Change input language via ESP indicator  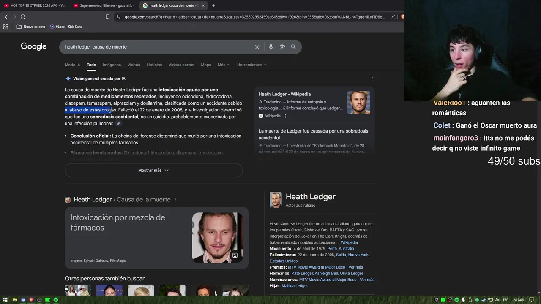pyautogui.click(x=505, y=300)
